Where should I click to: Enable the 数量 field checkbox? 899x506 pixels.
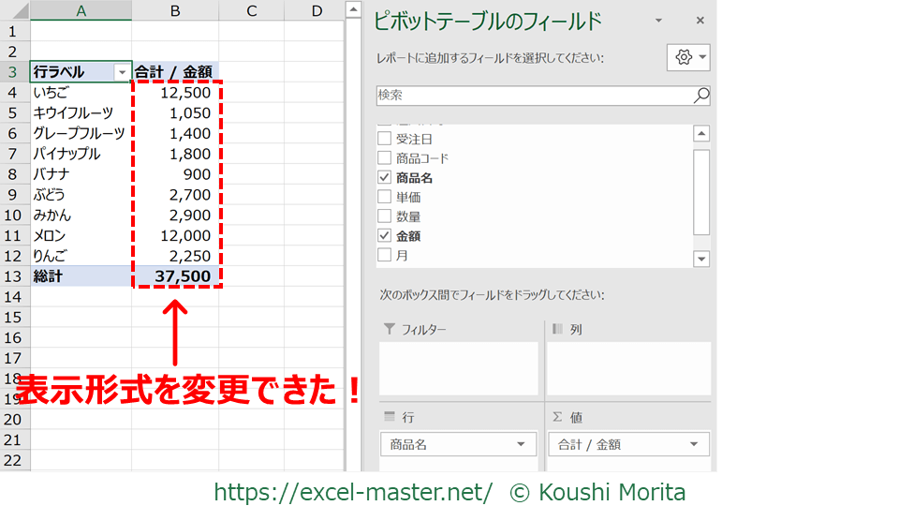[x=384, y=216]
